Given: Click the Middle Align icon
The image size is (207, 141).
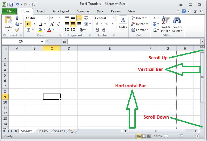Looking at the screenshot, I should click(73, 18).
